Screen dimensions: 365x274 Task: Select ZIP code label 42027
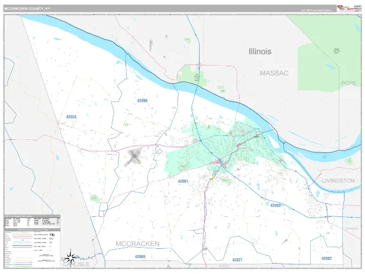(237, 260)
